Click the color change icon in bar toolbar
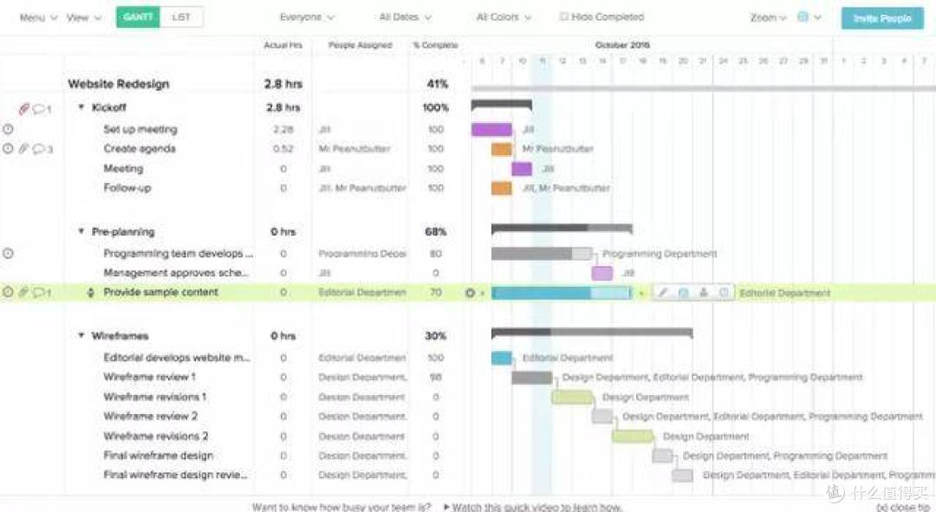Screen dimensions: 936x512 684,293
